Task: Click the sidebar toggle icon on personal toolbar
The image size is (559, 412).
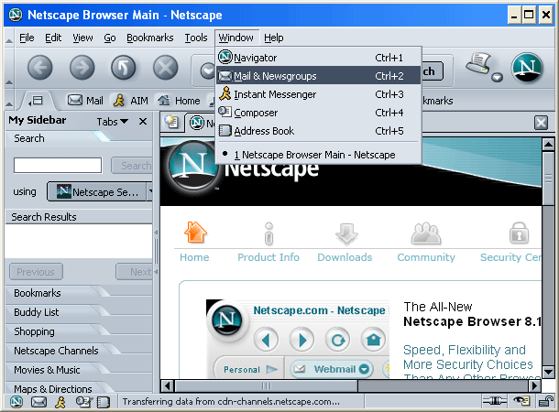Action: coord(36,101)
